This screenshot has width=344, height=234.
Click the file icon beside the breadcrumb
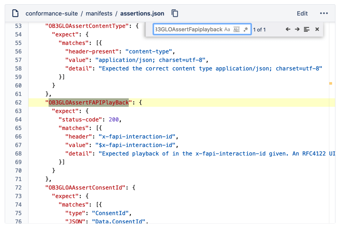15,13
